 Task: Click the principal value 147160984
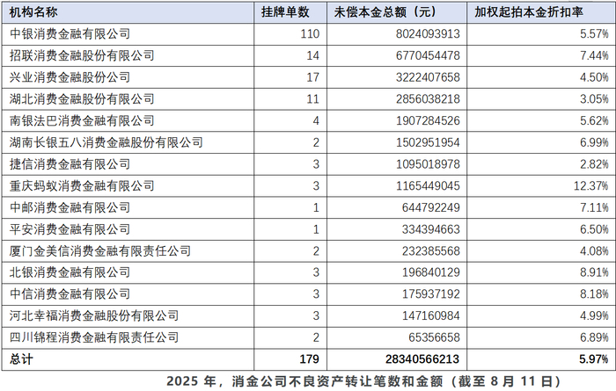tap(431, 315)
